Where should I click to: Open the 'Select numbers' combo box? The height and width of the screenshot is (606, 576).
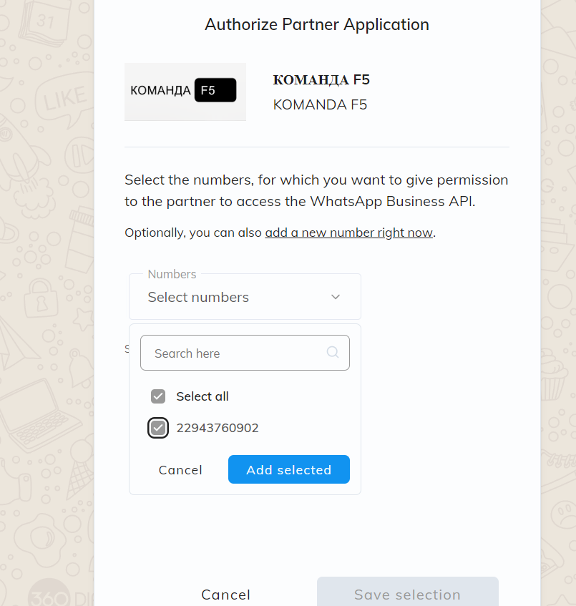pyautogui.click(x=229, y=297)
